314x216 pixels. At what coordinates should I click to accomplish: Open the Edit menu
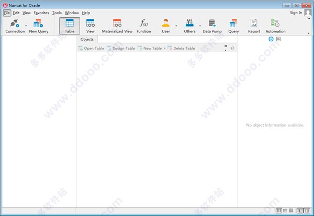pyautogui.click(x=16, y=13)
